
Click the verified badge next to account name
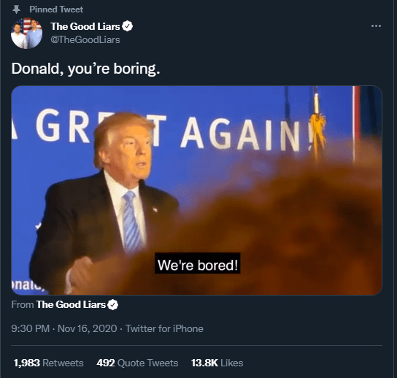128,26
